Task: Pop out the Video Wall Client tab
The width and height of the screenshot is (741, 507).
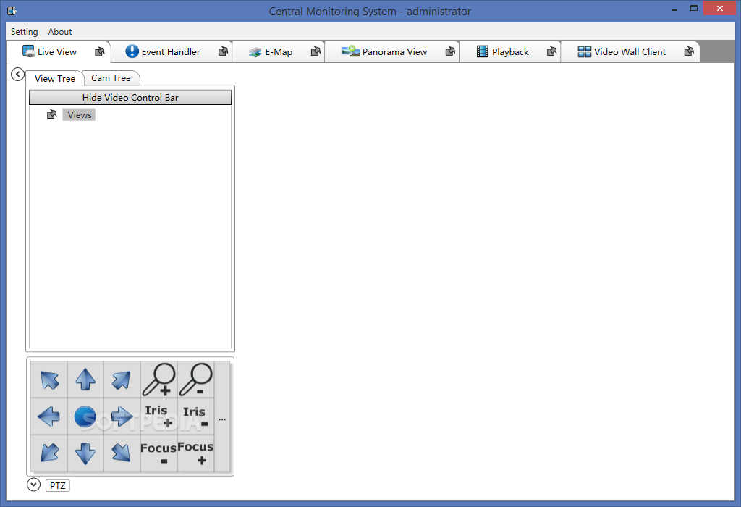Action: pos(689,51)
